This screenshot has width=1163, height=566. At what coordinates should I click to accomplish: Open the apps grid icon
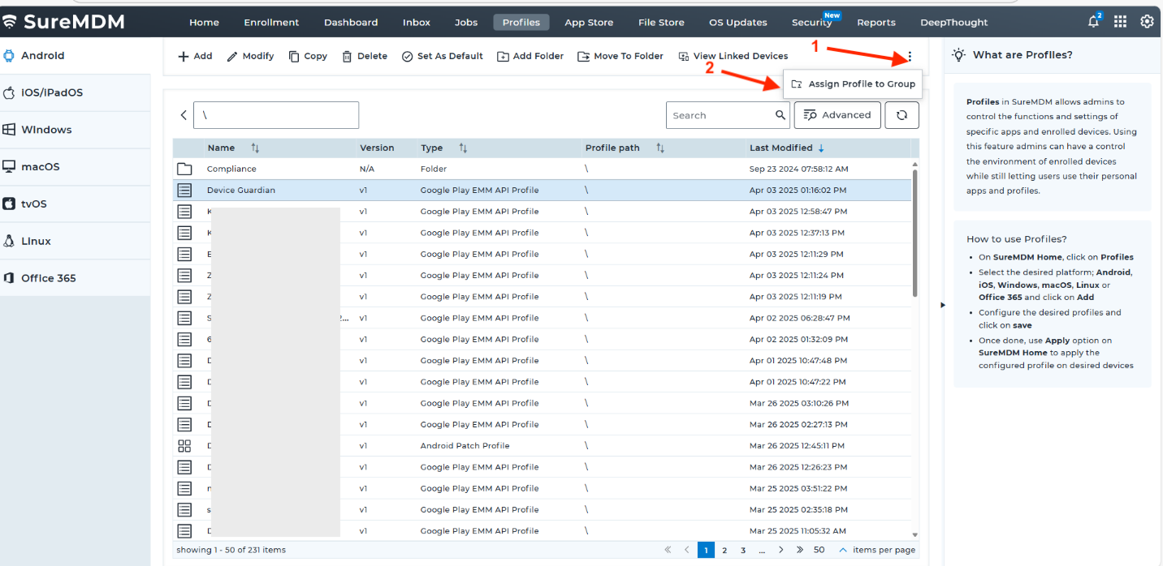coord(1120,22)
